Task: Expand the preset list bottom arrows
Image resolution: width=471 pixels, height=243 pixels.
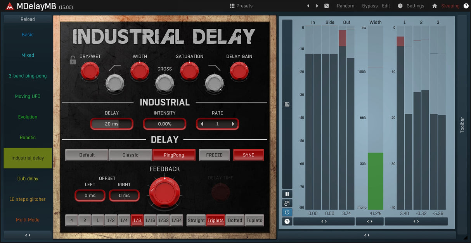Action: [x=28, y=235]
